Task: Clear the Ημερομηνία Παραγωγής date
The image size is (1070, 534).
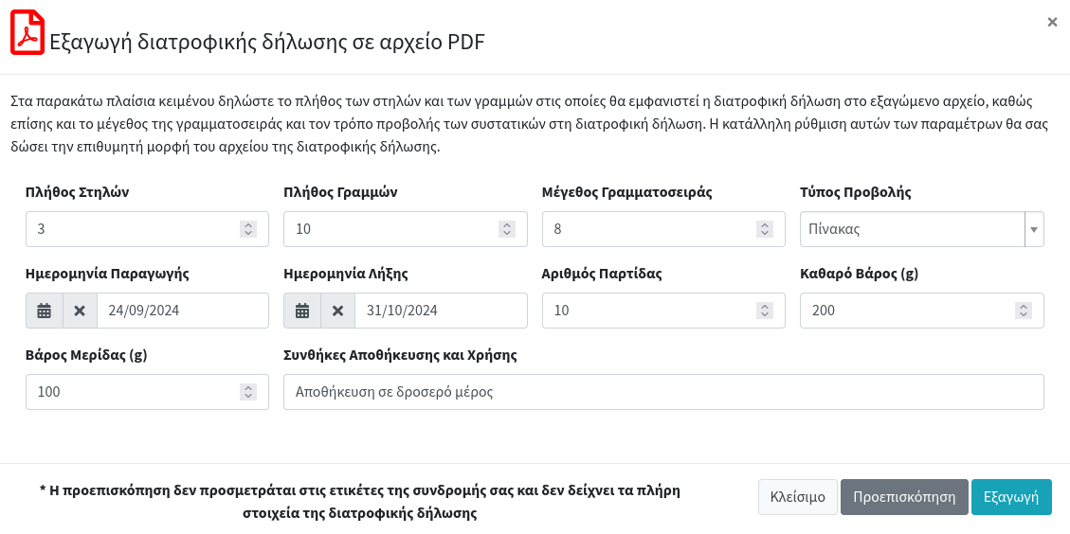Action: click(80, 311)
